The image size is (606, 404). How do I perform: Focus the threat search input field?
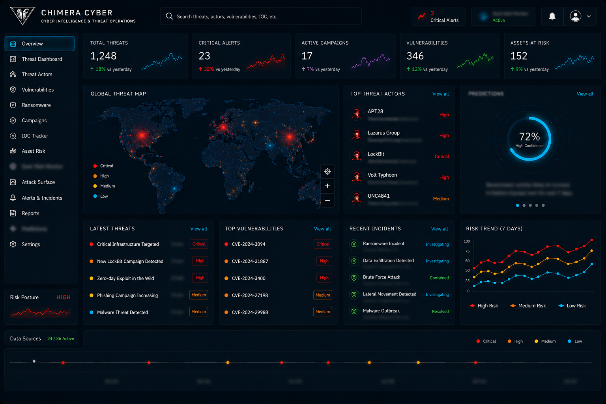click(261, 16)
